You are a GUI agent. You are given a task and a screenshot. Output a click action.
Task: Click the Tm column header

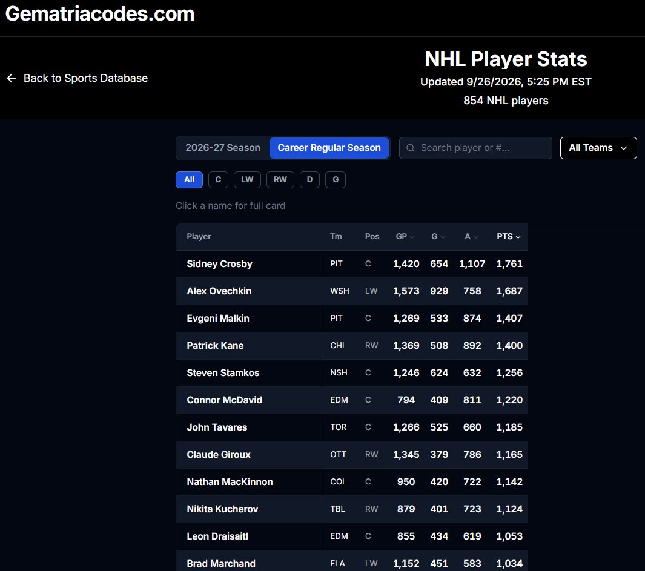coord(336,237)
